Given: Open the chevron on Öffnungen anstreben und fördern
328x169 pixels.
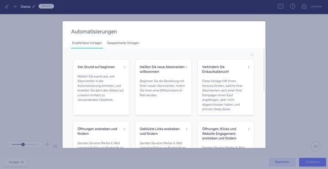Looking at the screenshot, I should (124, 129).
